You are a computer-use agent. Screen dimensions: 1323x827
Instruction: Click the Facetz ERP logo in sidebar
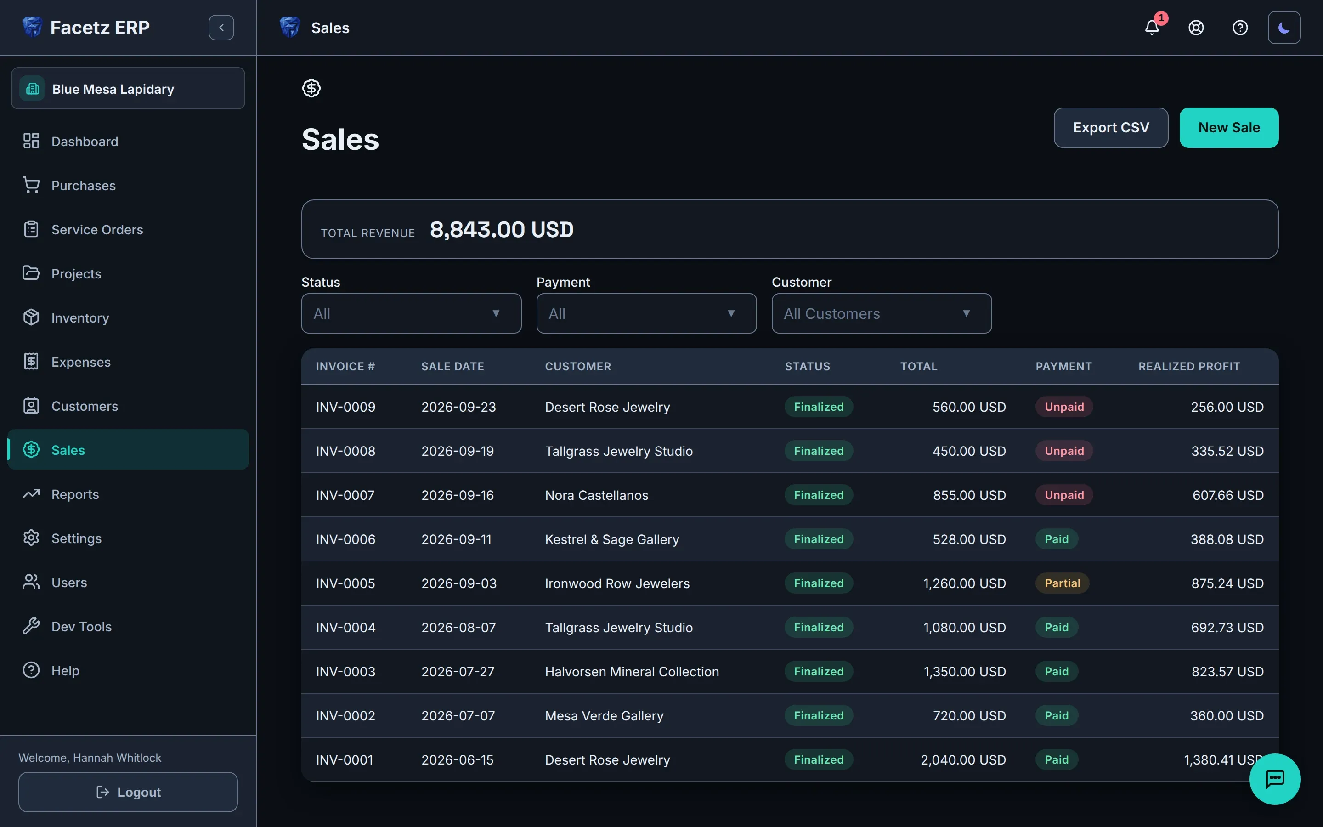pyautogui.click(x=32, y=27)
